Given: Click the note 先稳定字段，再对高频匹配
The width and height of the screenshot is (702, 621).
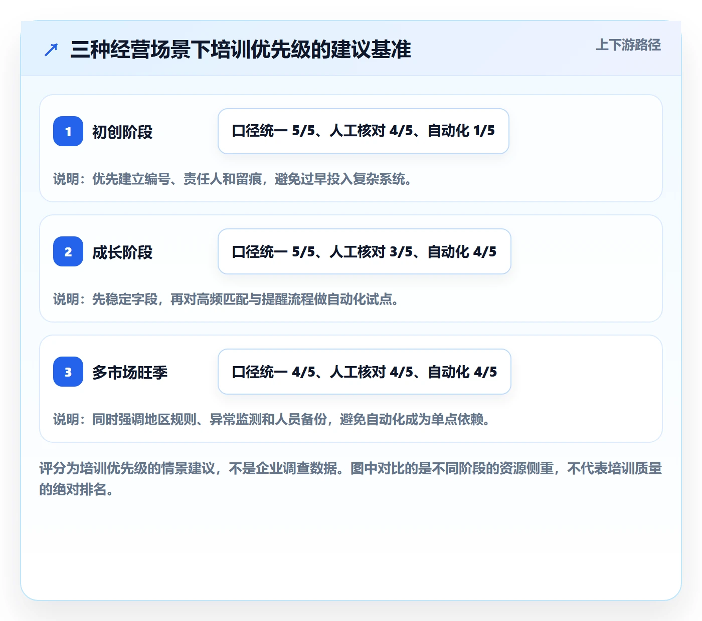Looking at the screenshot, I should click(x=227, y=299).
